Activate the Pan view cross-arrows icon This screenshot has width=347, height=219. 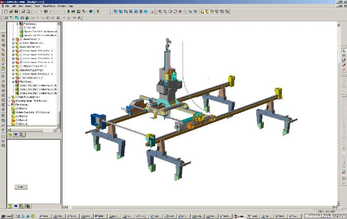point(180,12)
